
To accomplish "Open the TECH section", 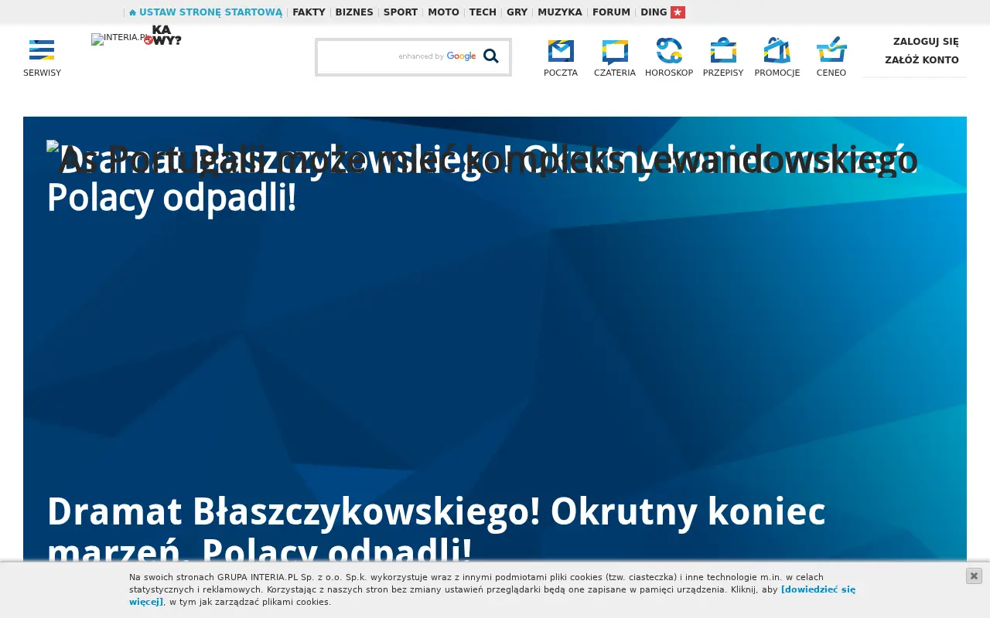I will (x=483, y=12).
